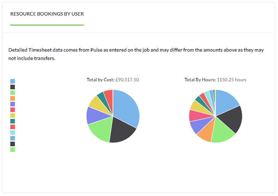
Task: Click the dark gray slice in the Cost pie
Action: (122, 131)
